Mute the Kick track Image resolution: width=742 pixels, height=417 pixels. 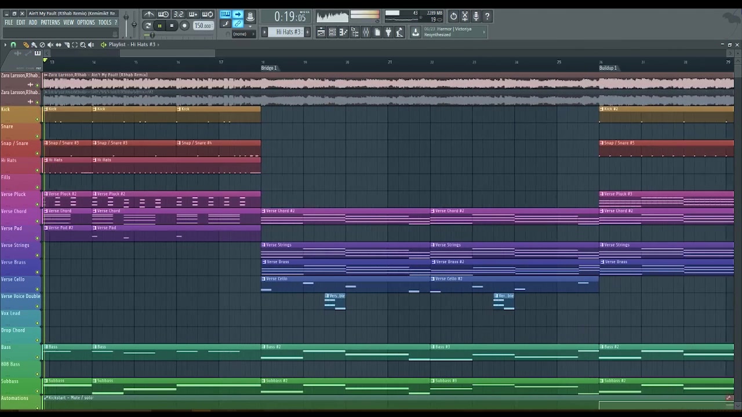click(x=38, y=119)
